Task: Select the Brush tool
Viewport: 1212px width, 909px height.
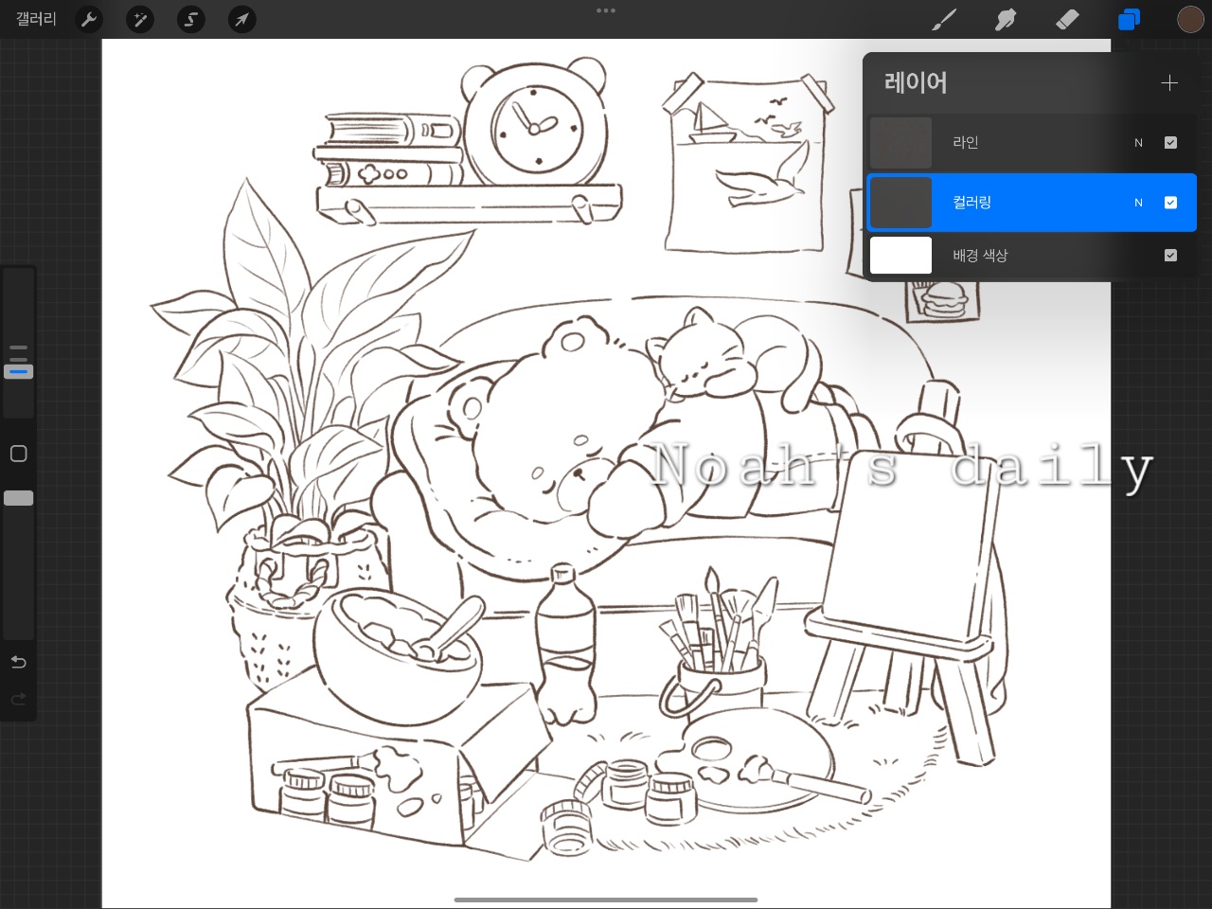Action: pos(944,19)
